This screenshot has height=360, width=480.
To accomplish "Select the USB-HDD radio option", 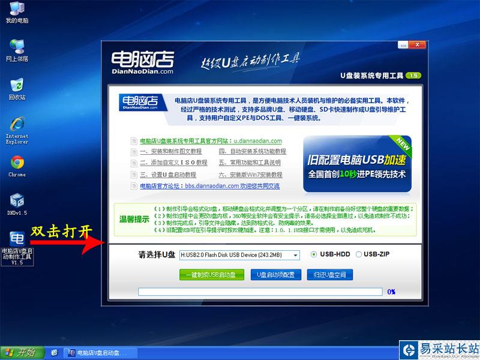I will coord(313,254).
